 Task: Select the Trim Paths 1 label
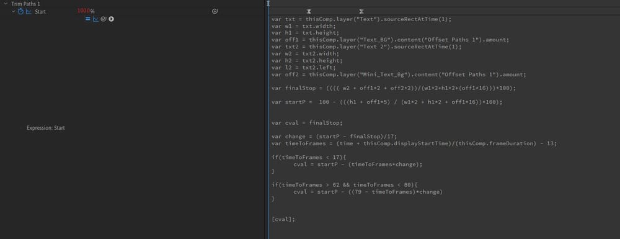(x=25, y=4)
